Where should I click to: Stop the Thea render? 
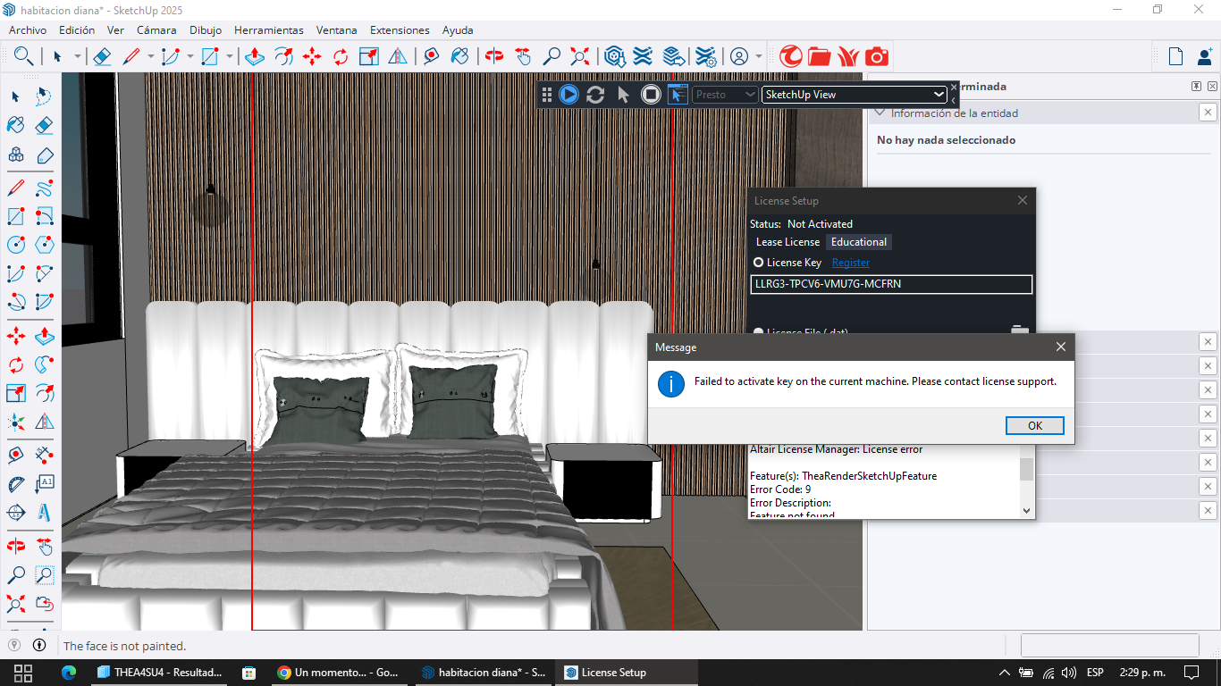click(651, 94)
